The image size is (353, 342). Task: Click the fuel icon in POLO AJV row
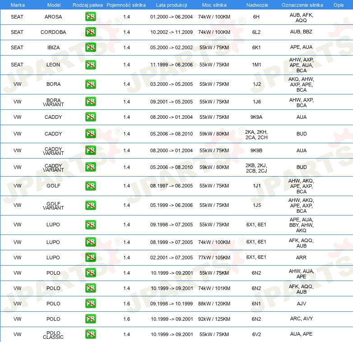coord(90,304)
